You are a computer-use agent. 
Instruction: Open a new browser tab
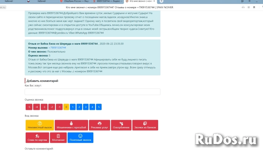[x=161, y=1]
